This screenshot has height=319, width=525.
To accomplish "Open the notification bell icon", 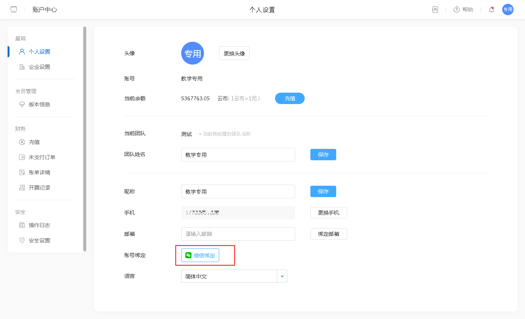I will click(492, 9).
